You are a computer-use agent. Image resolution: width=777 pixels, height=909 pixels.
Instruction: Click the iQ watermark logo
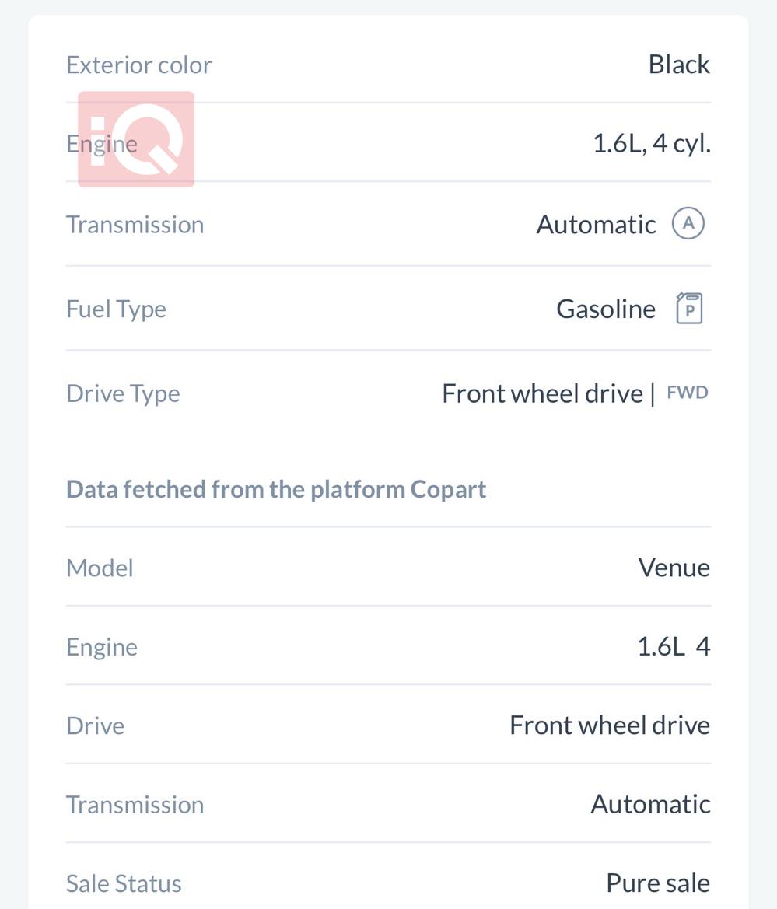[x=136, y=139]
